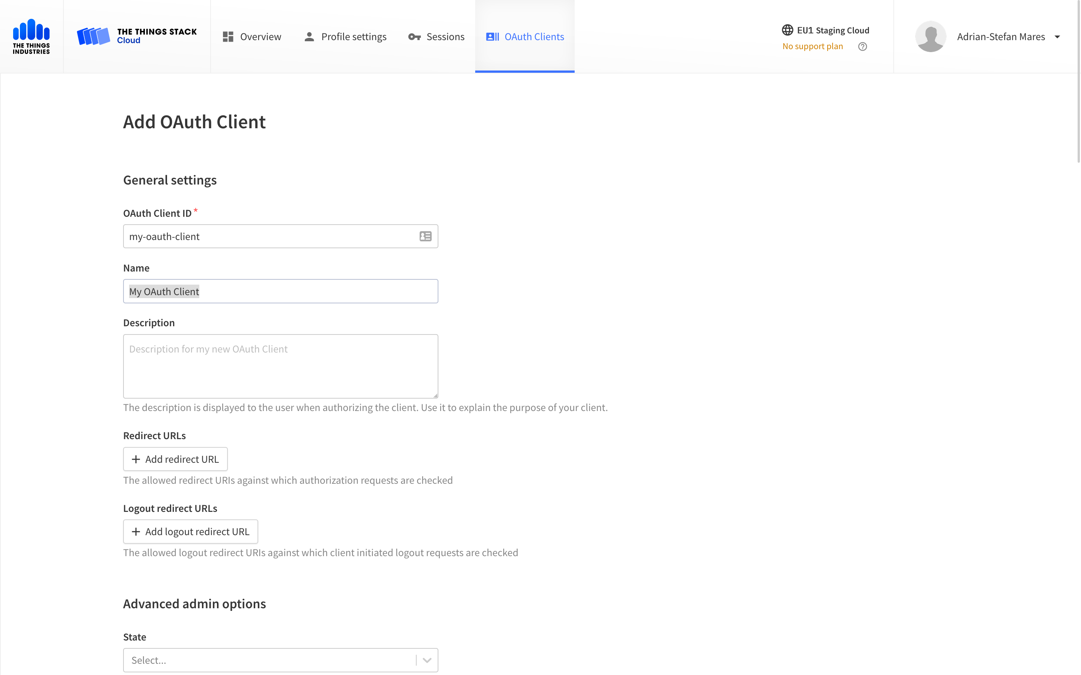
Task: Open the State select dropdown
Action: (268, 660)
